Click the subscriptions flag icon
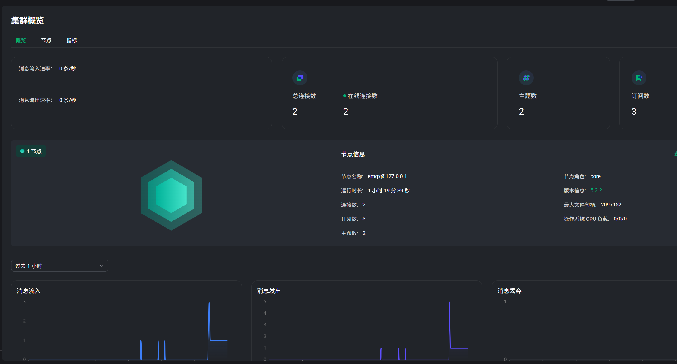 tap(639, 78)
